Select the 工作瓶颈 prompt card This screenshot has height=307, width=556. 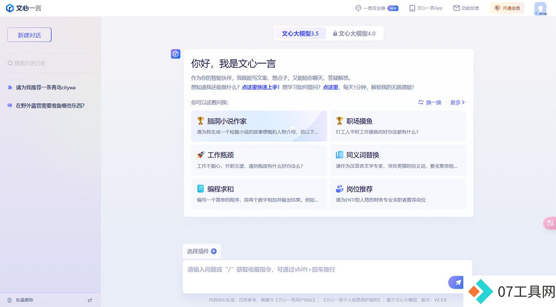(259, 160)
